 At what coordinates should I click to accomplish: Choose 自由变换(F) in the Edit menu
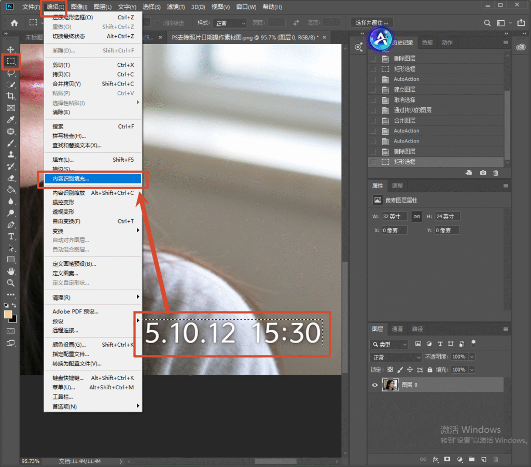(93, 221)
